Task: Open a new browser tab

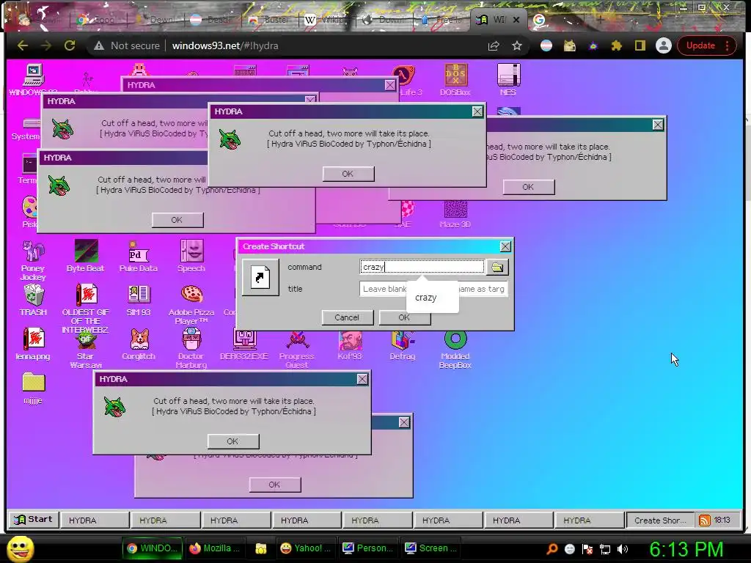Action: (x=600, y=20)
